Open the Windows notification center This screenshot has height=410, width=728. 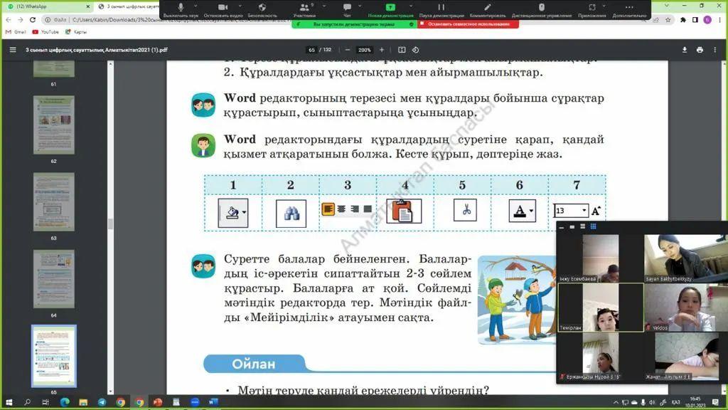coord(715,402)
